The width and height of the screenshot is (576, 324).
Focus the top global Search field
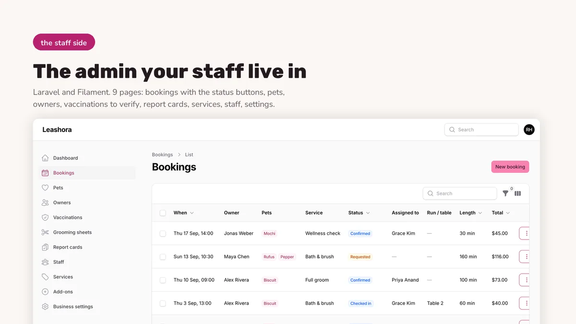(481, 130)
